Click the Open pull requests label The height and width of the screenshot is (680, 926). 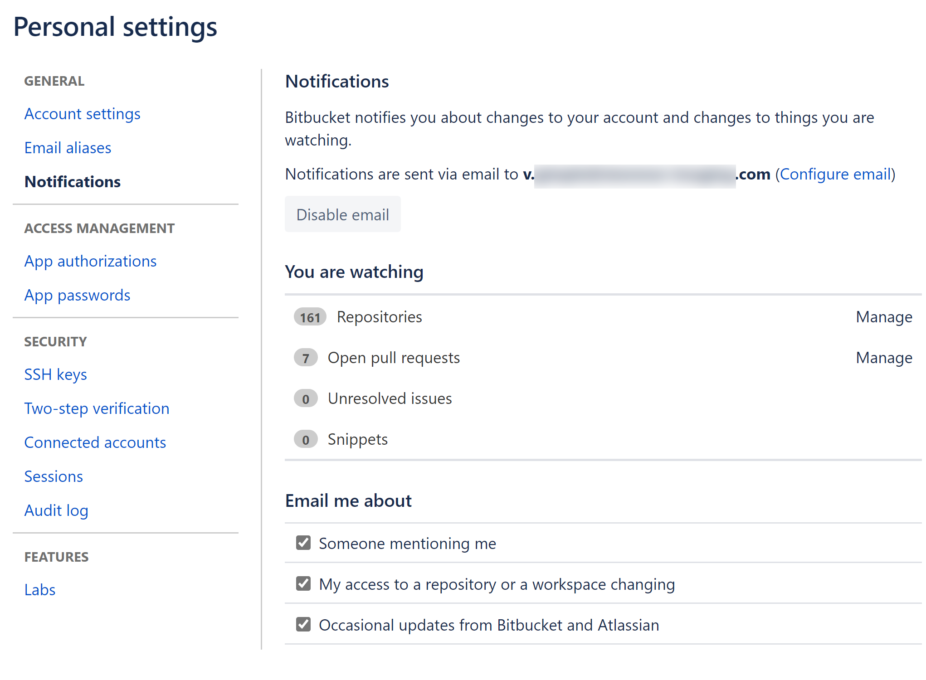[x=394, y=358]
